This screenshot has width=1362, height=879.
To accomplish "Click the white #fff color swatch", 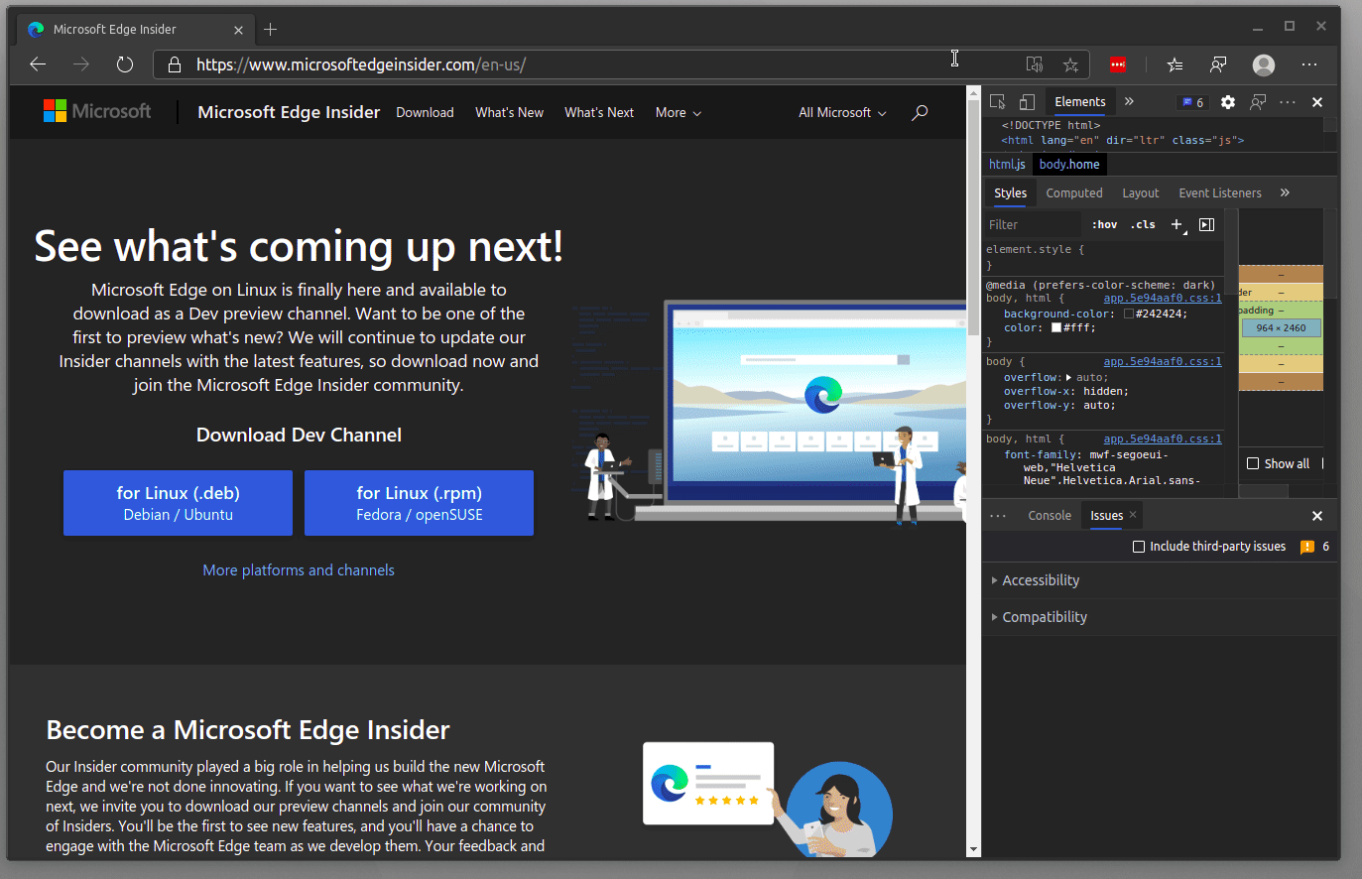I will [x=1056, y=328].
